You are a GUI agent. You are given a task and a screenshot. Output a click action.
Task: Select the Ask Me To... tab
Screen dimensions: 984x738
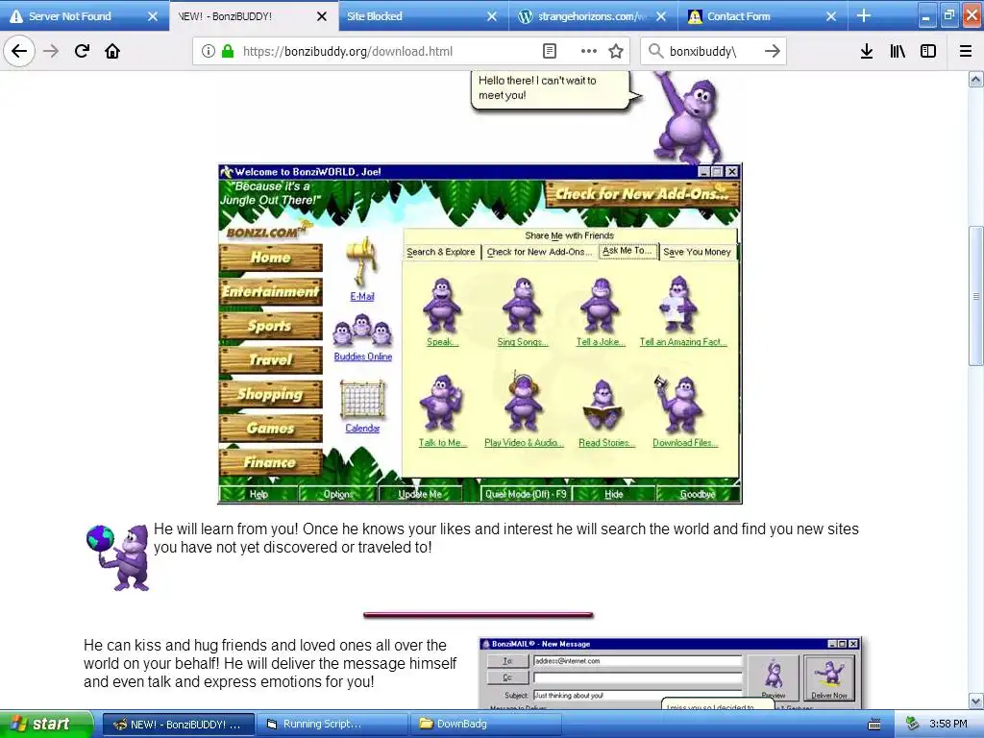[x=627, y=251]
